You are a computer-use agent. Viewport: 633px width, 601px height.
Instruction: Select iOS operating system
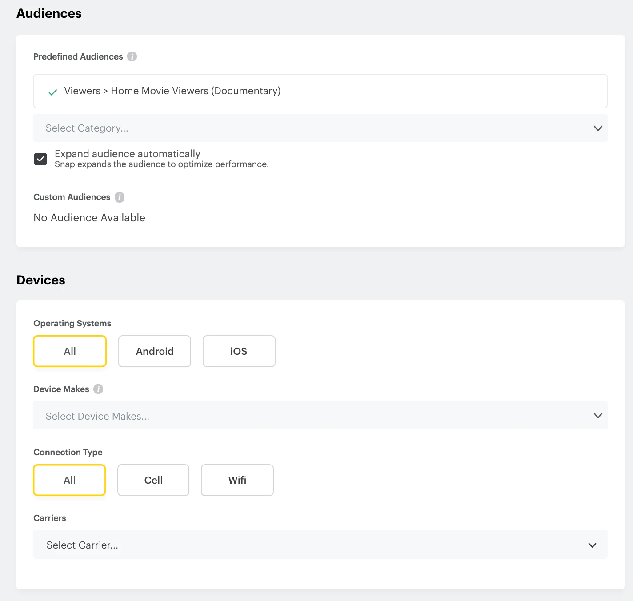point(239,351)
